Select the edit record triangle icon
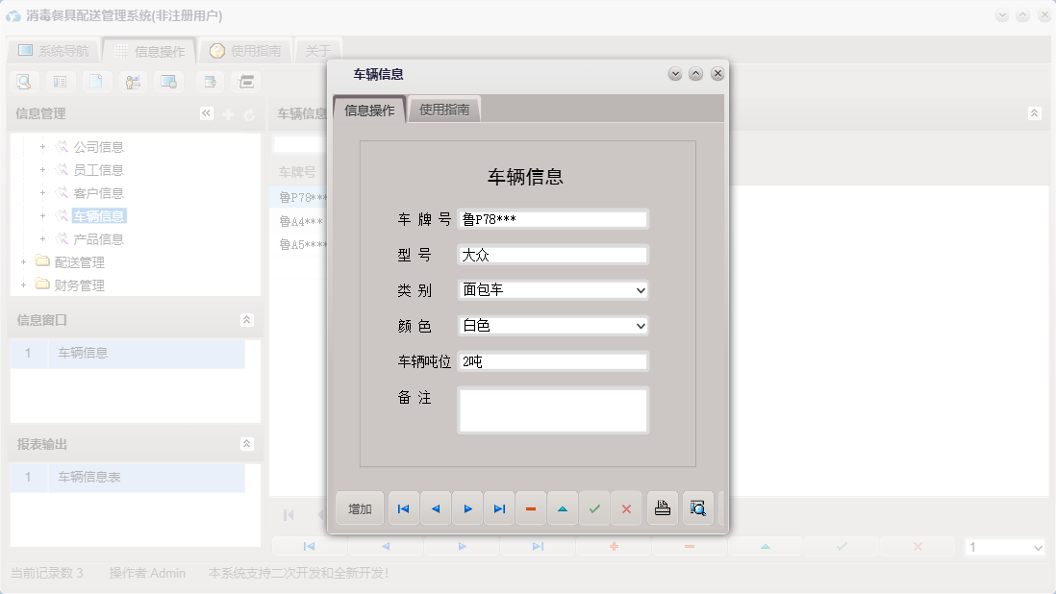 563,508
